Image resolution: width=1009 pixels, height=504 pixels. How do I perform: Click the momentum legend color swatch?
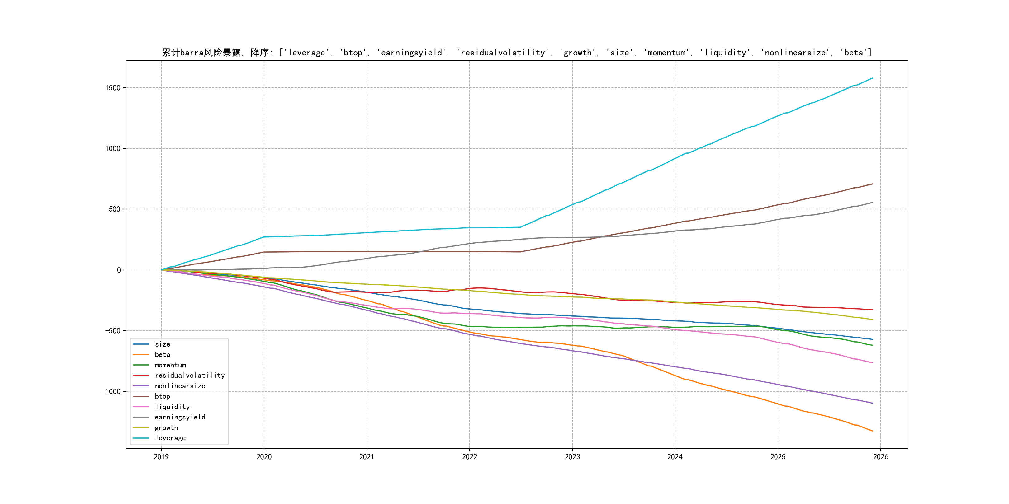[141, 365]
